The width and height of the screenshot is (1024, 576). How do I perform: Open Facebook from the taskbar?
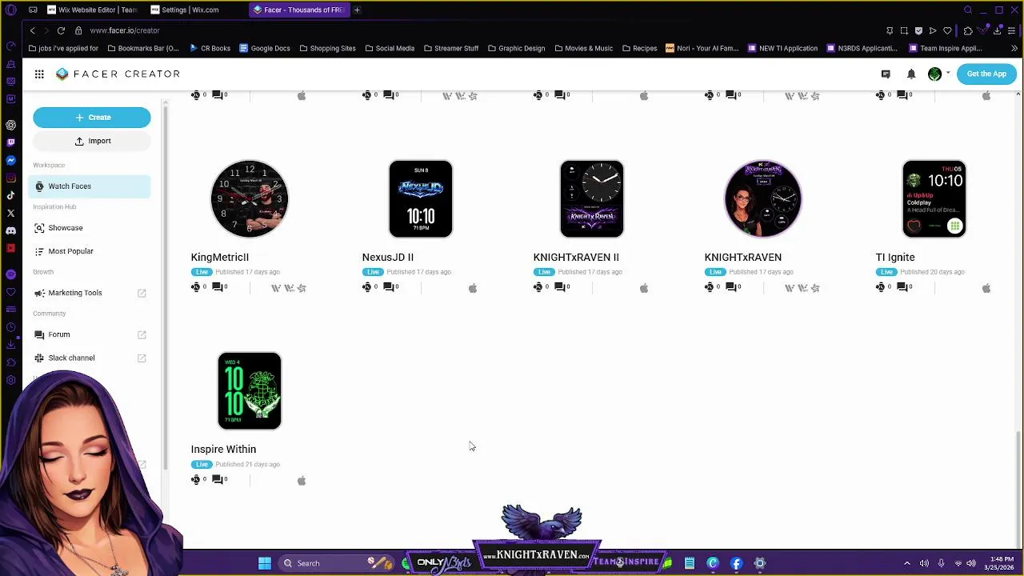pos(737,563)
